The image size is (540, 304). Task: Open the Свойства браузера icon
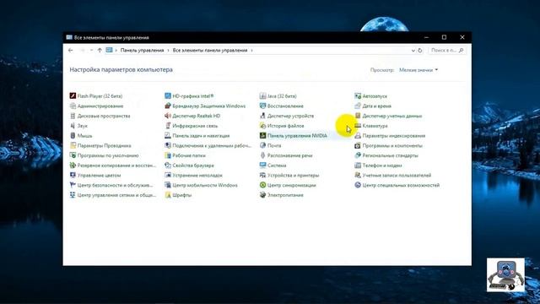[168, 166]
